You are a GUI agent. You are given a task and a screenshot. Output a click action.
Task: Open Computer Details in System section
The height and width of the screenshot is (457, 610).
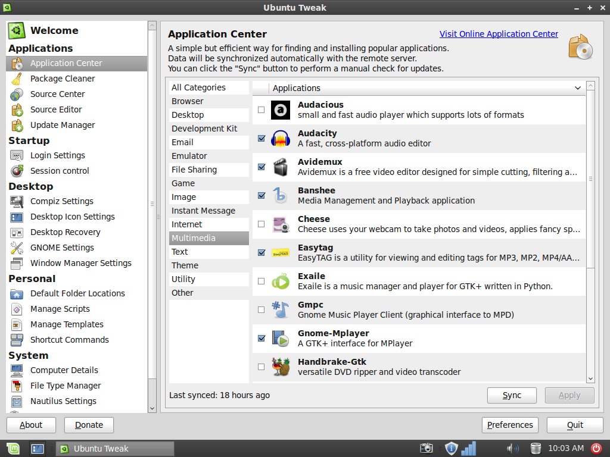64,370
